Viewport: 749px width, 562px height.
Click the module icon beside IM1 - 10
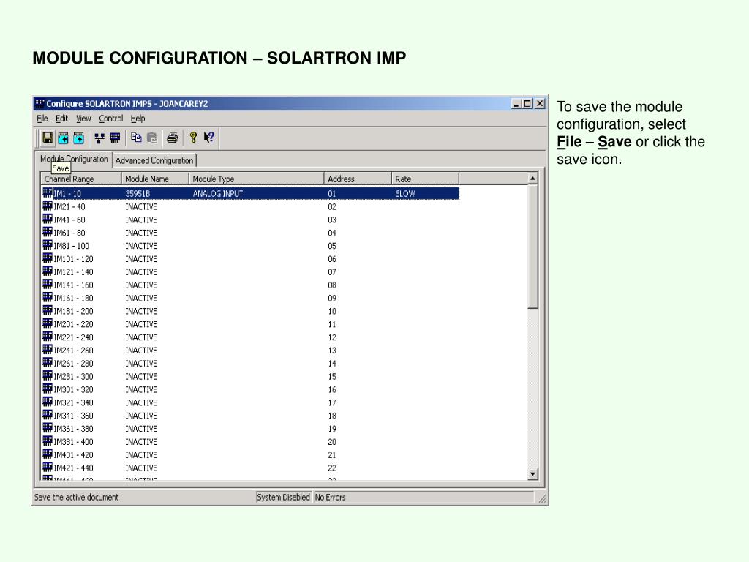pos(48,193)
